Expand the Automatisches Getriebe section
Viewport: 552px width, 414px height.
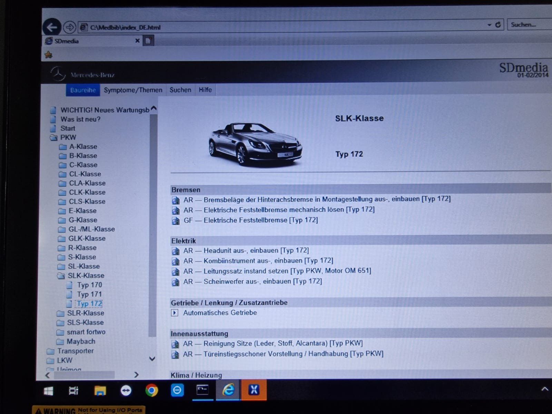click(175, 313)
